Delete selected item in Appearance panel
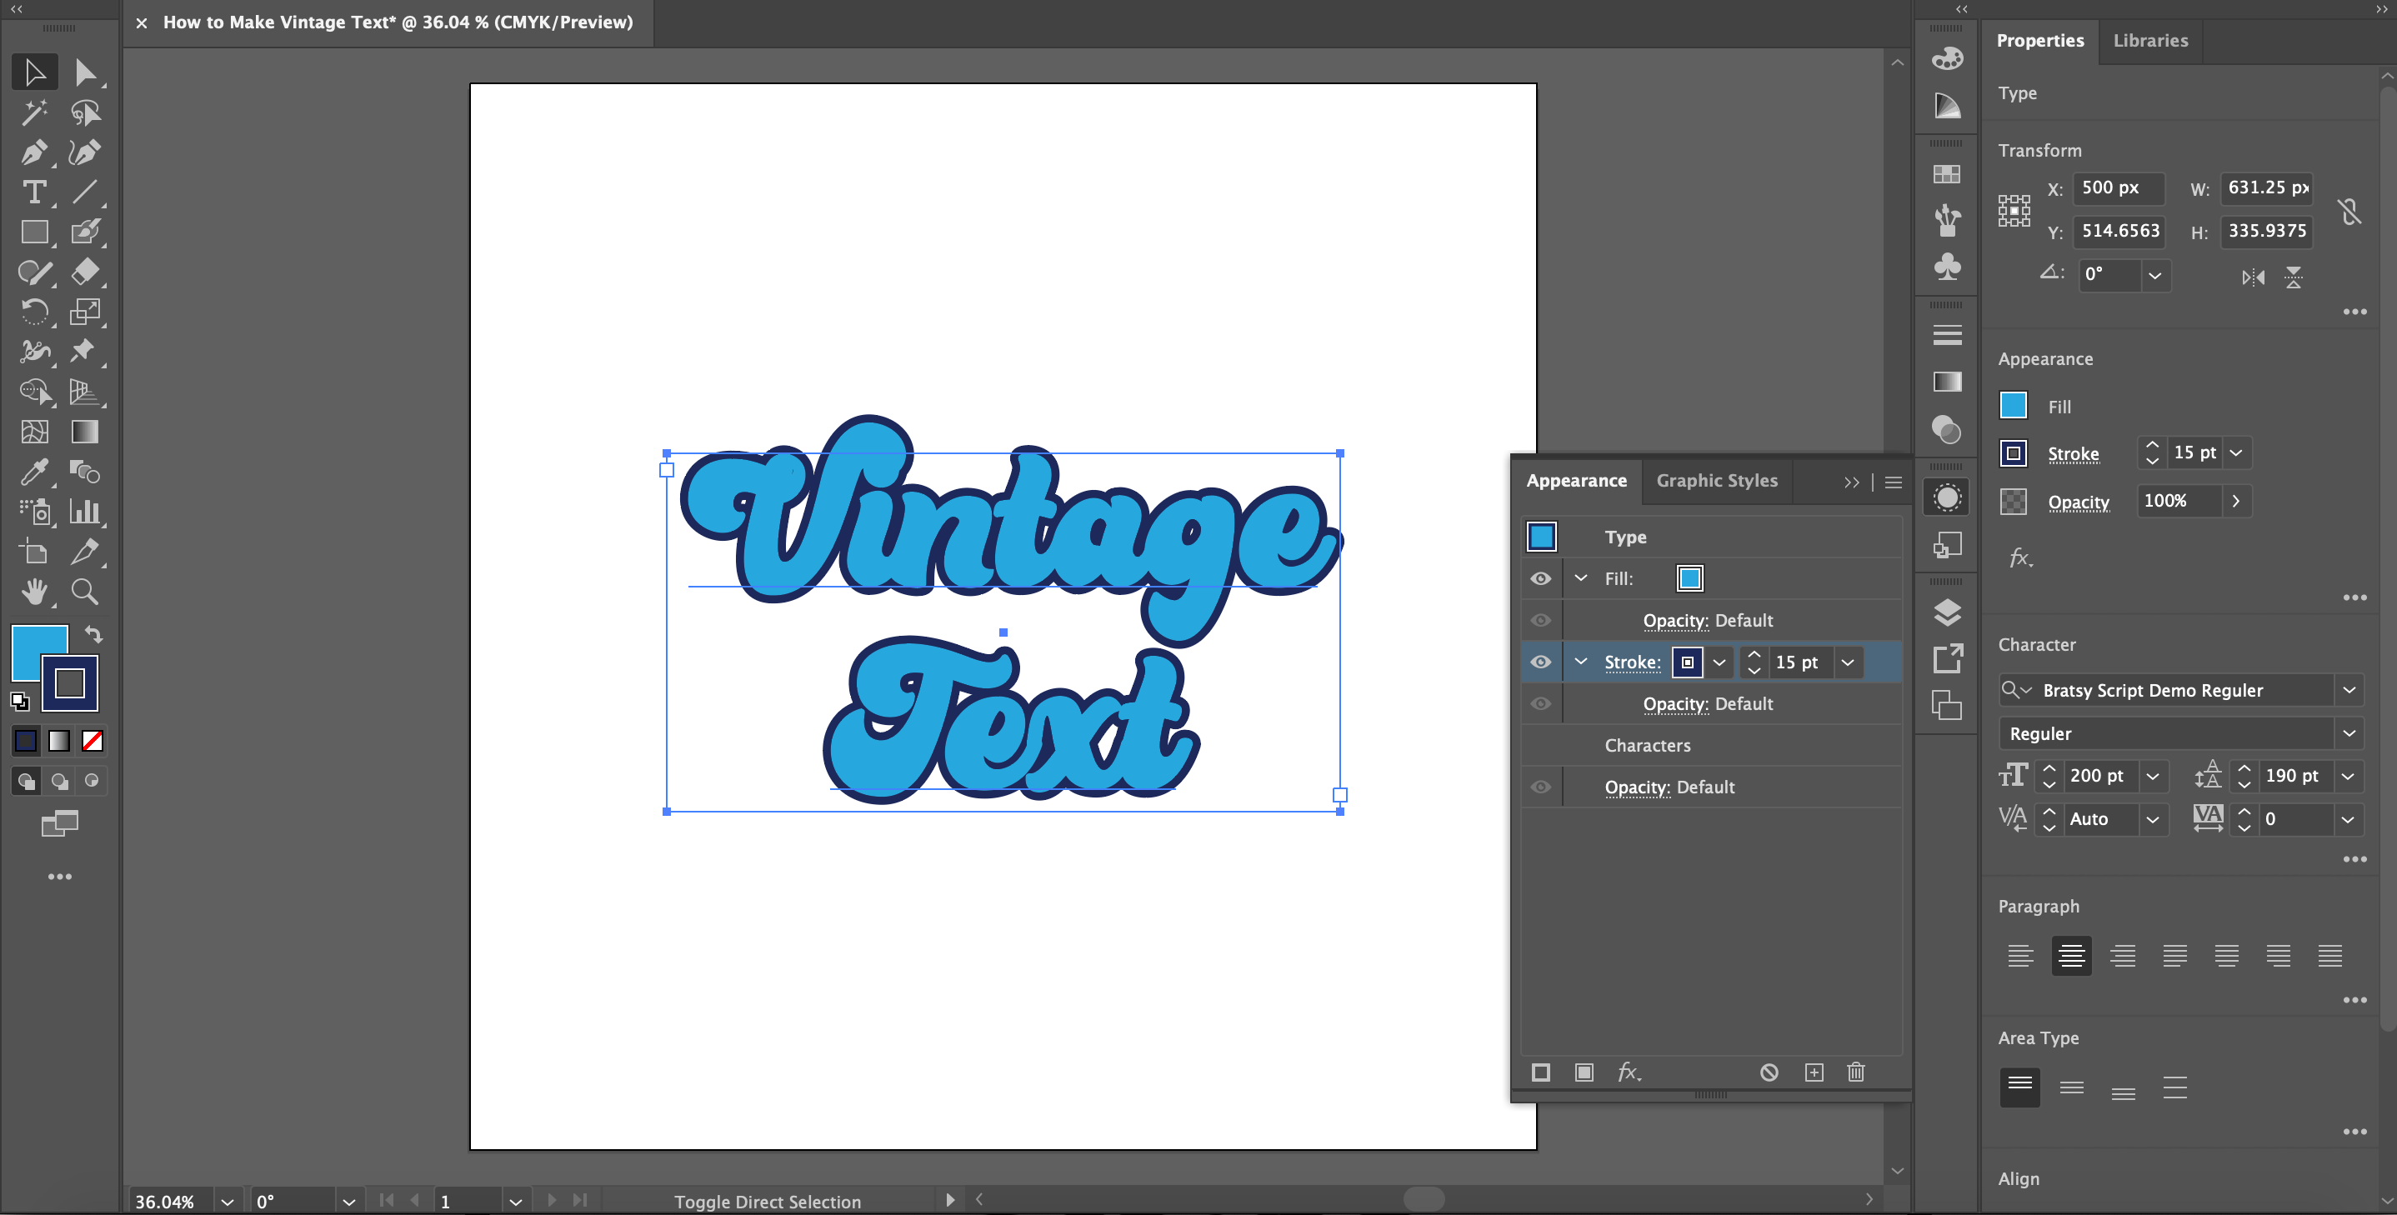This screenshot has height=1215, width=2397. pyautogui.click(x=1855, y=1072)
